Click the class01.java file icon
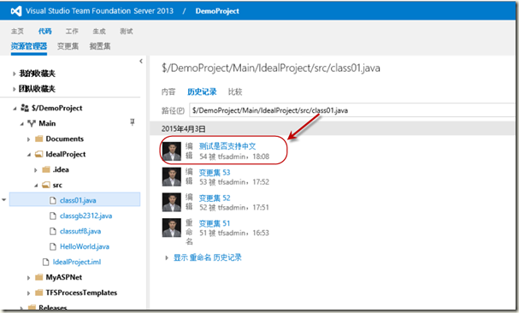The image size is (519, 313). click(x=53, y=200)
